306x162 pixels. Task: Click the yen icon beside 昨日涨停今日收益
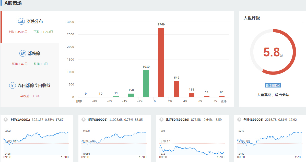tap(13, 85)
